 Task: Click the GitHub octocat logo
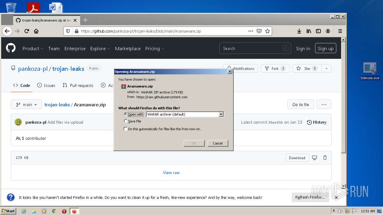11,48
